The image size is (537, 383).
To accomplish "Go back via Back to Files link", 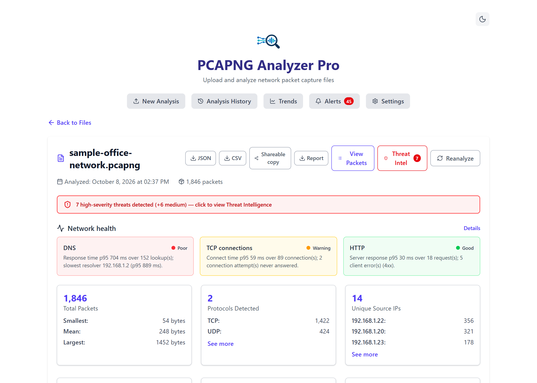I will click(70, 123).
